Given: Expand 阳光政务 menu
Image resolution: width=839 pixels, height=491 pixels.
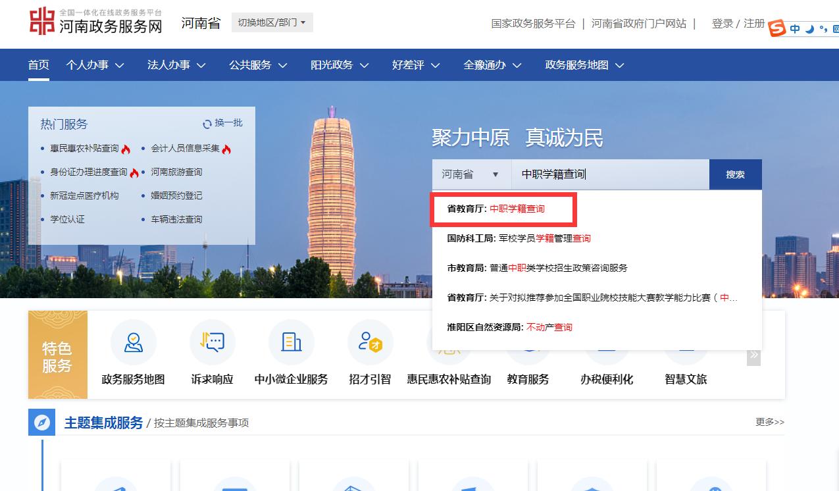Looking at the screenshot, I should click(x=340, y=65).
